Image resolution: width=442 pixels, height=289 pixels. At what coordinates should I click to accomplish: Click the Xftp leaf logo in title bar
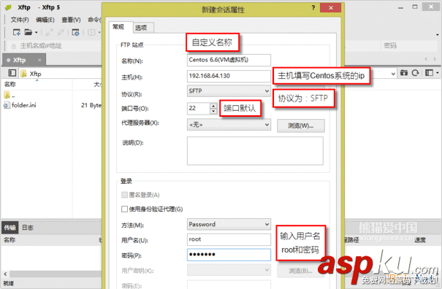coord(9,7)
